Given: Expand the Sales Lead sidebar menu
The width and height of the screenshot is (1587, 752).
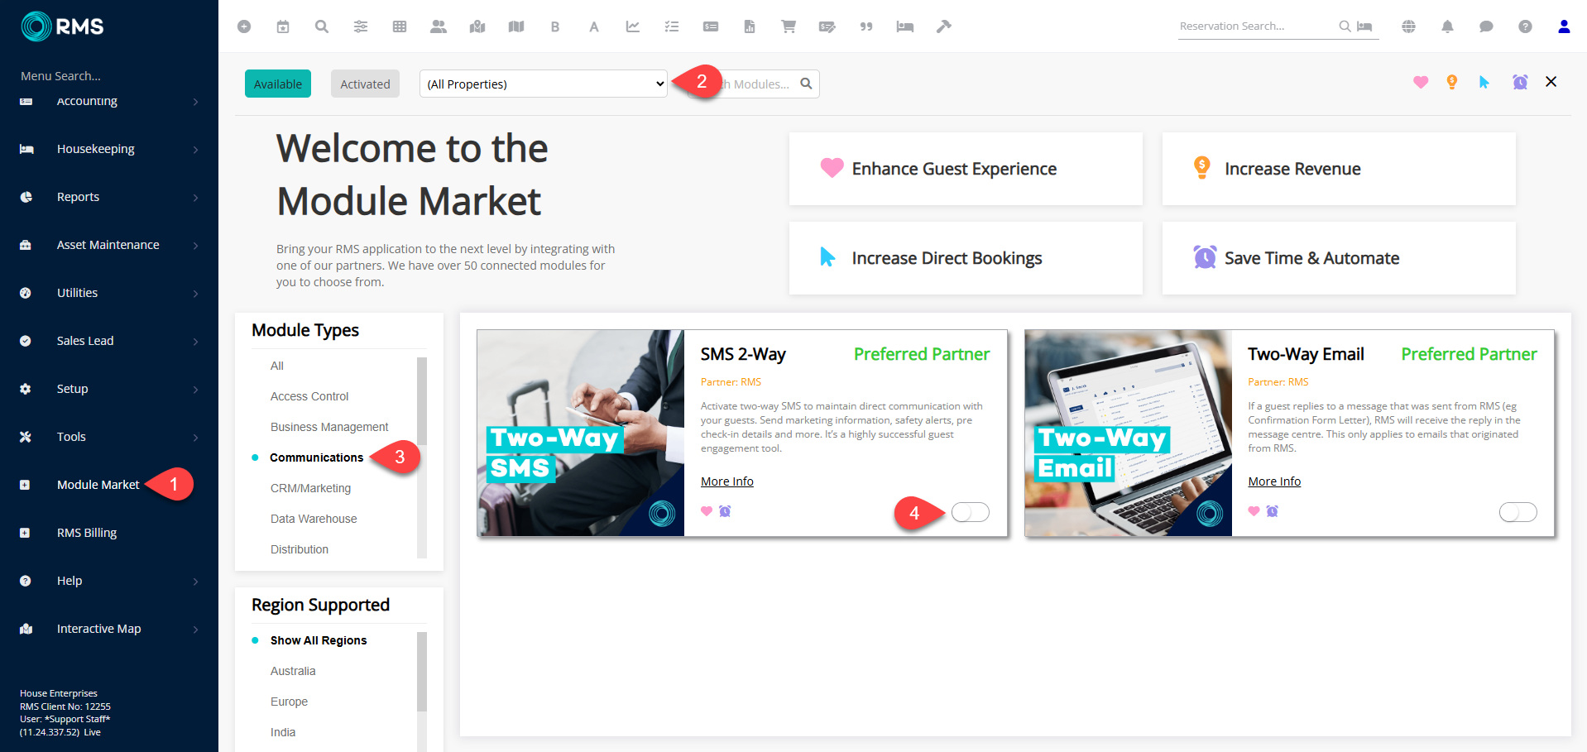Looking at the screenshot, I should [x=109, y=341].
